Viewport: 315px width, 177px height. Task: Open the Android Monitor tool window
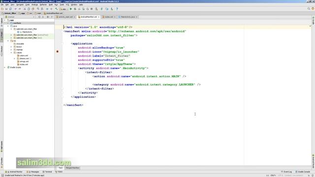14,172
